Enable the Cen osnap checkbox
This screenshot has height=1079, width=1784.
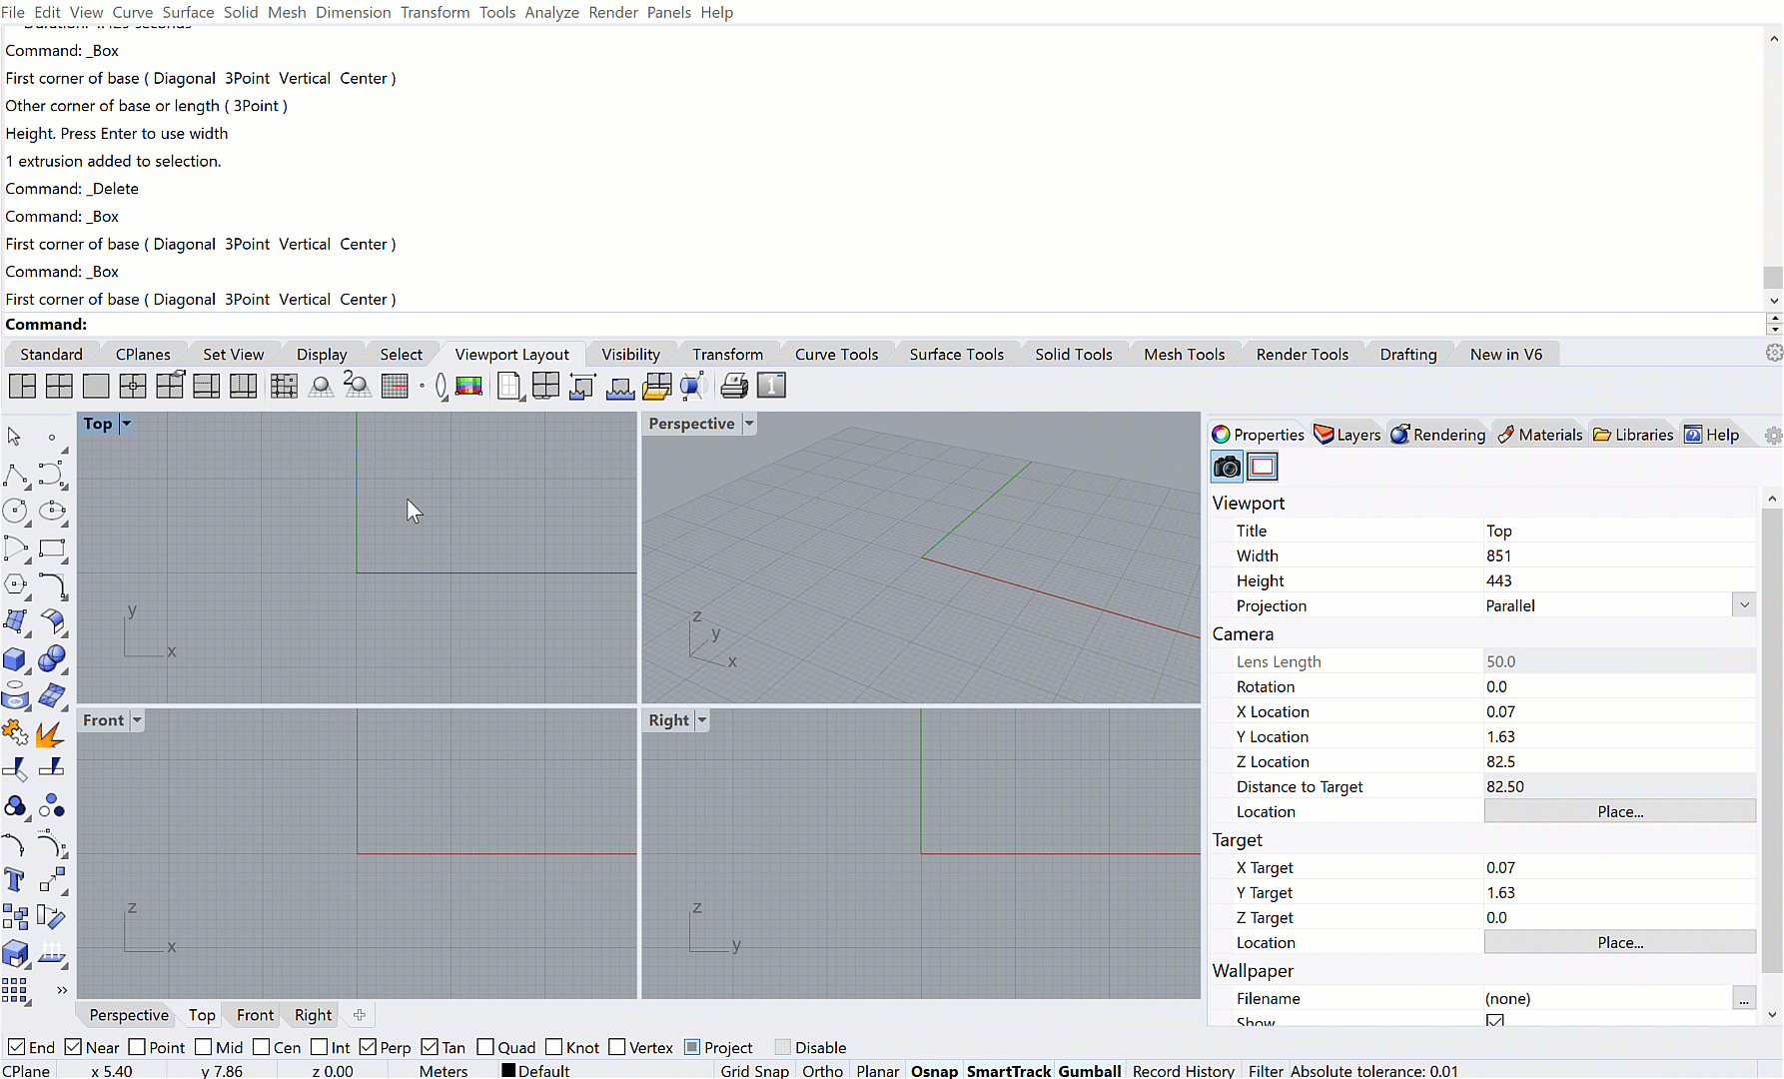click(x=262, y=1047)
